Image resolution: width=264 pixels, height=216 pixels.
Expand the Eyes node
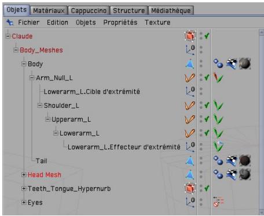24,202
